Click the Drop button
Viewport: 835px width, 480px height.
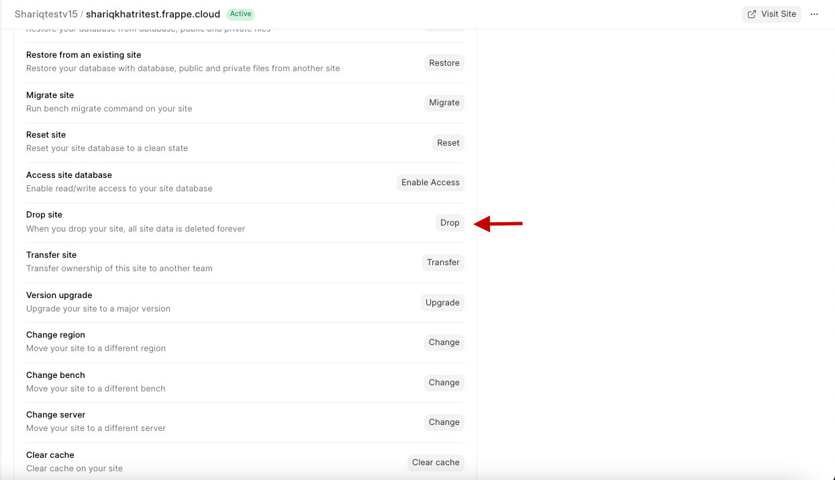point(450,223)
